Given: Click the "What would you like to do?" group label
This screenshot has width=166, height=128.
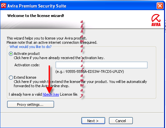Looking at the screenshot, I should [x=31, y=47].
